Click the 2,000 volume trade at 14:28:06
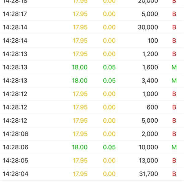 point(92,134)
